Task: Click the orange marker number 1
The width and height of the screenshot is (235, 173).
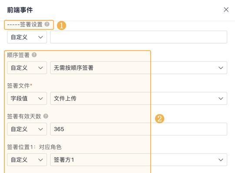Action: tap(61, 26)
